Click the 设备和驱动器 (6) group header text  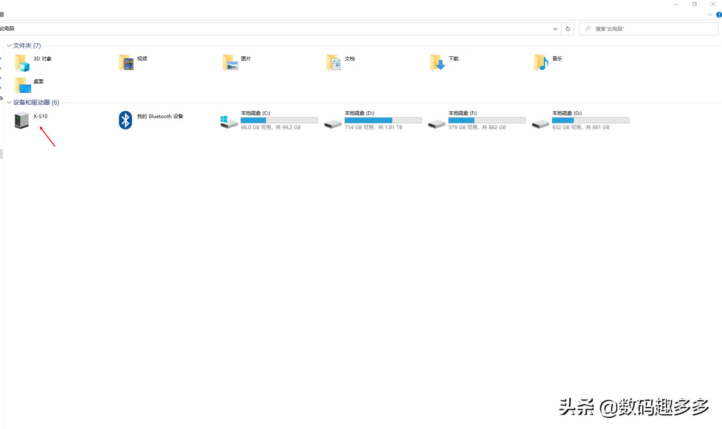tap(36, 103)
